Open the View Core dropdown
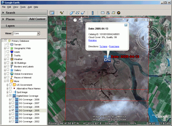This screenshot has height=126, width=172. click(x=38, y=33)
